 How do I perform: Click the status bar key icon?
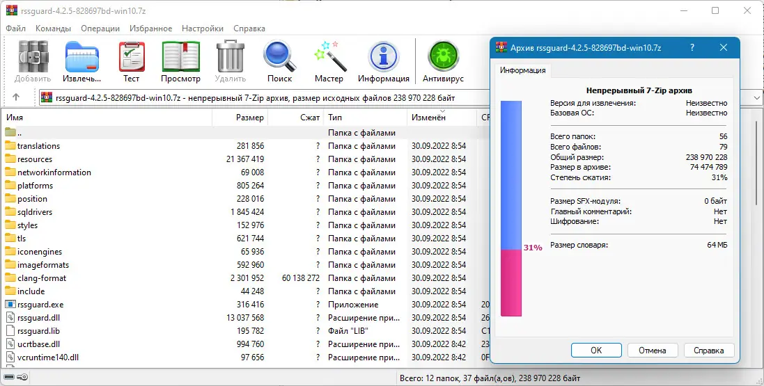point(23,377)
